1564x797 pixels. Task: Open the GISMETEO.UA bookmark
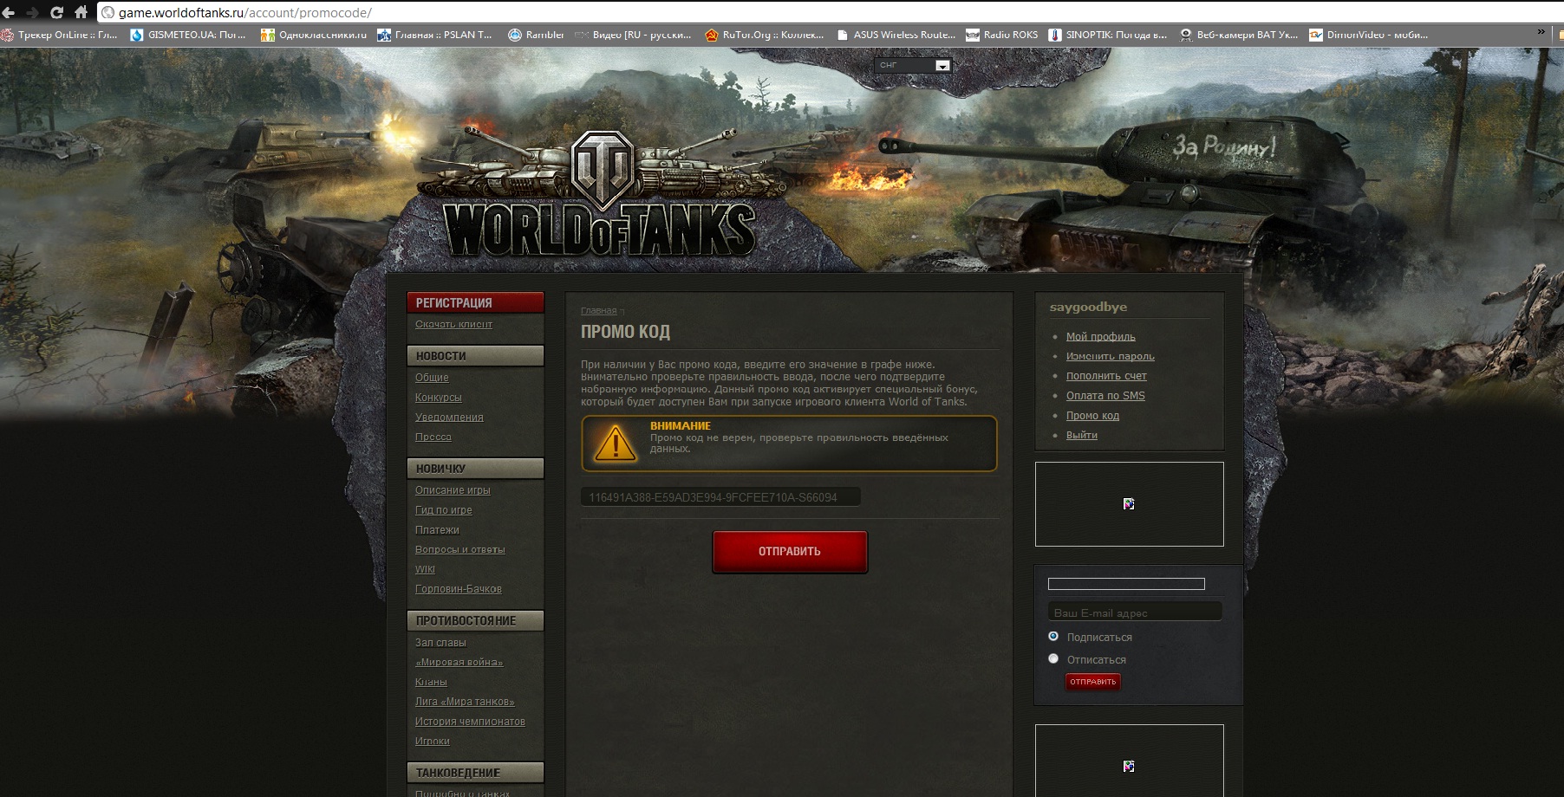click(188, 35)
